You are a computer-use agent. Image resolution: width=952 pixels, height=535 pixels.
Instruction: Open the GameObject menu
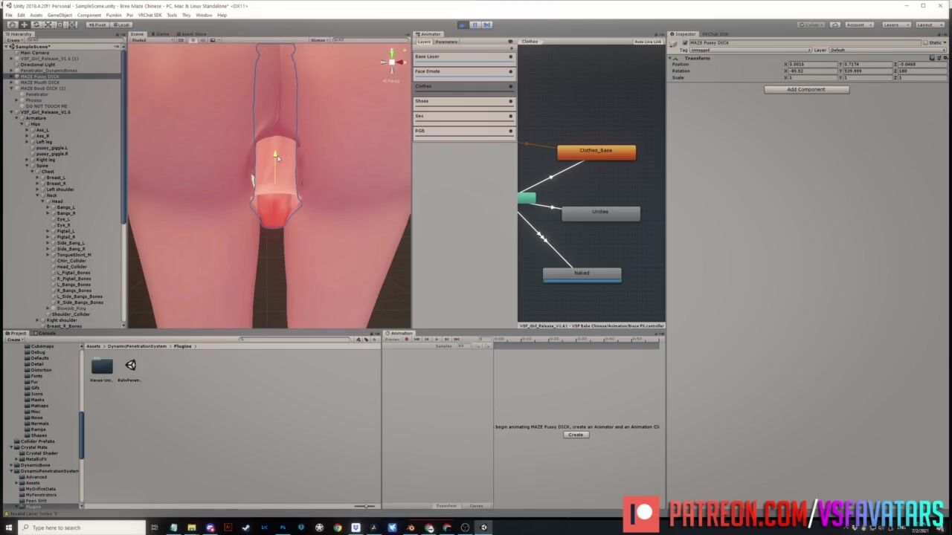(59, 15)
